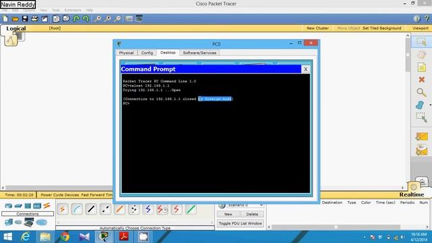Select the Connections lightning category
The height and width of the screenshot is (243, 432).
(47, 205)
